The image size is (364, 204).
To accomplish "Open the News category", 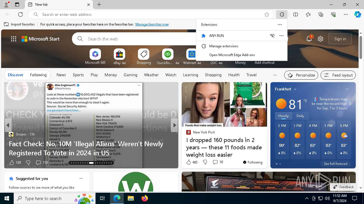I will pyautogui.click(x=61, y=75).
